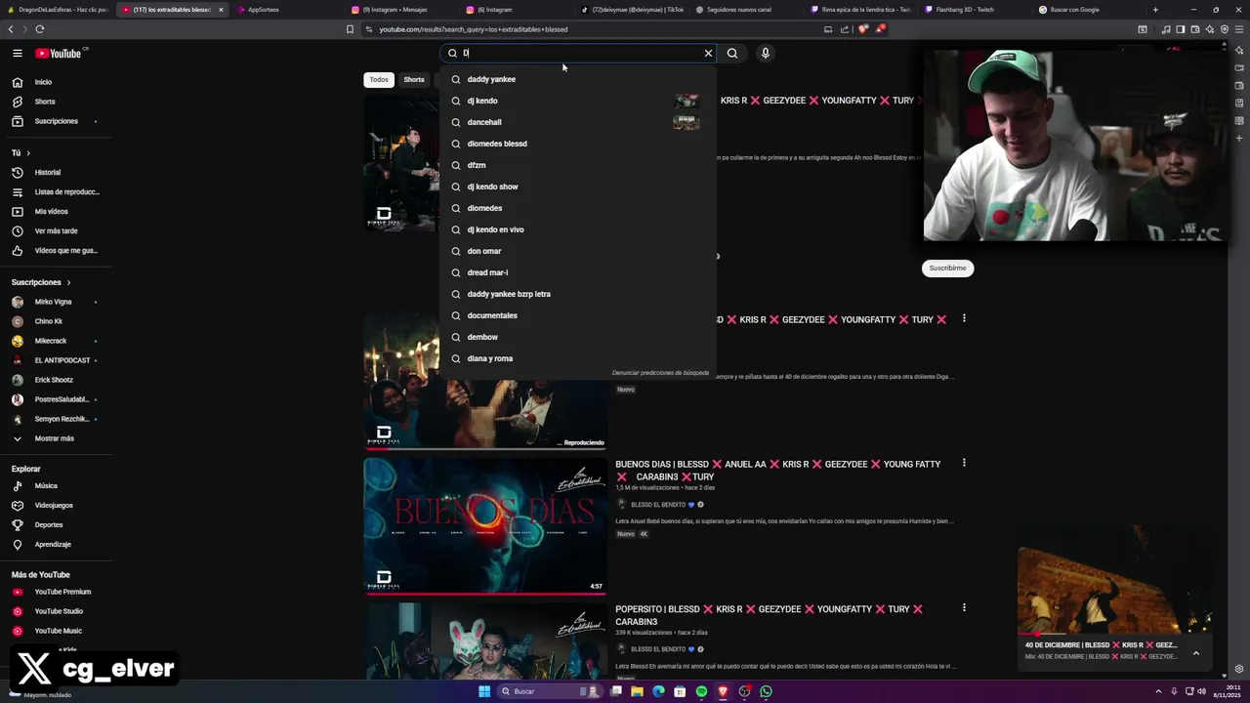Viewport: 1250px width, 703px height.
Task: Open Música in Explorar
Action: click(x=56, y=486)
